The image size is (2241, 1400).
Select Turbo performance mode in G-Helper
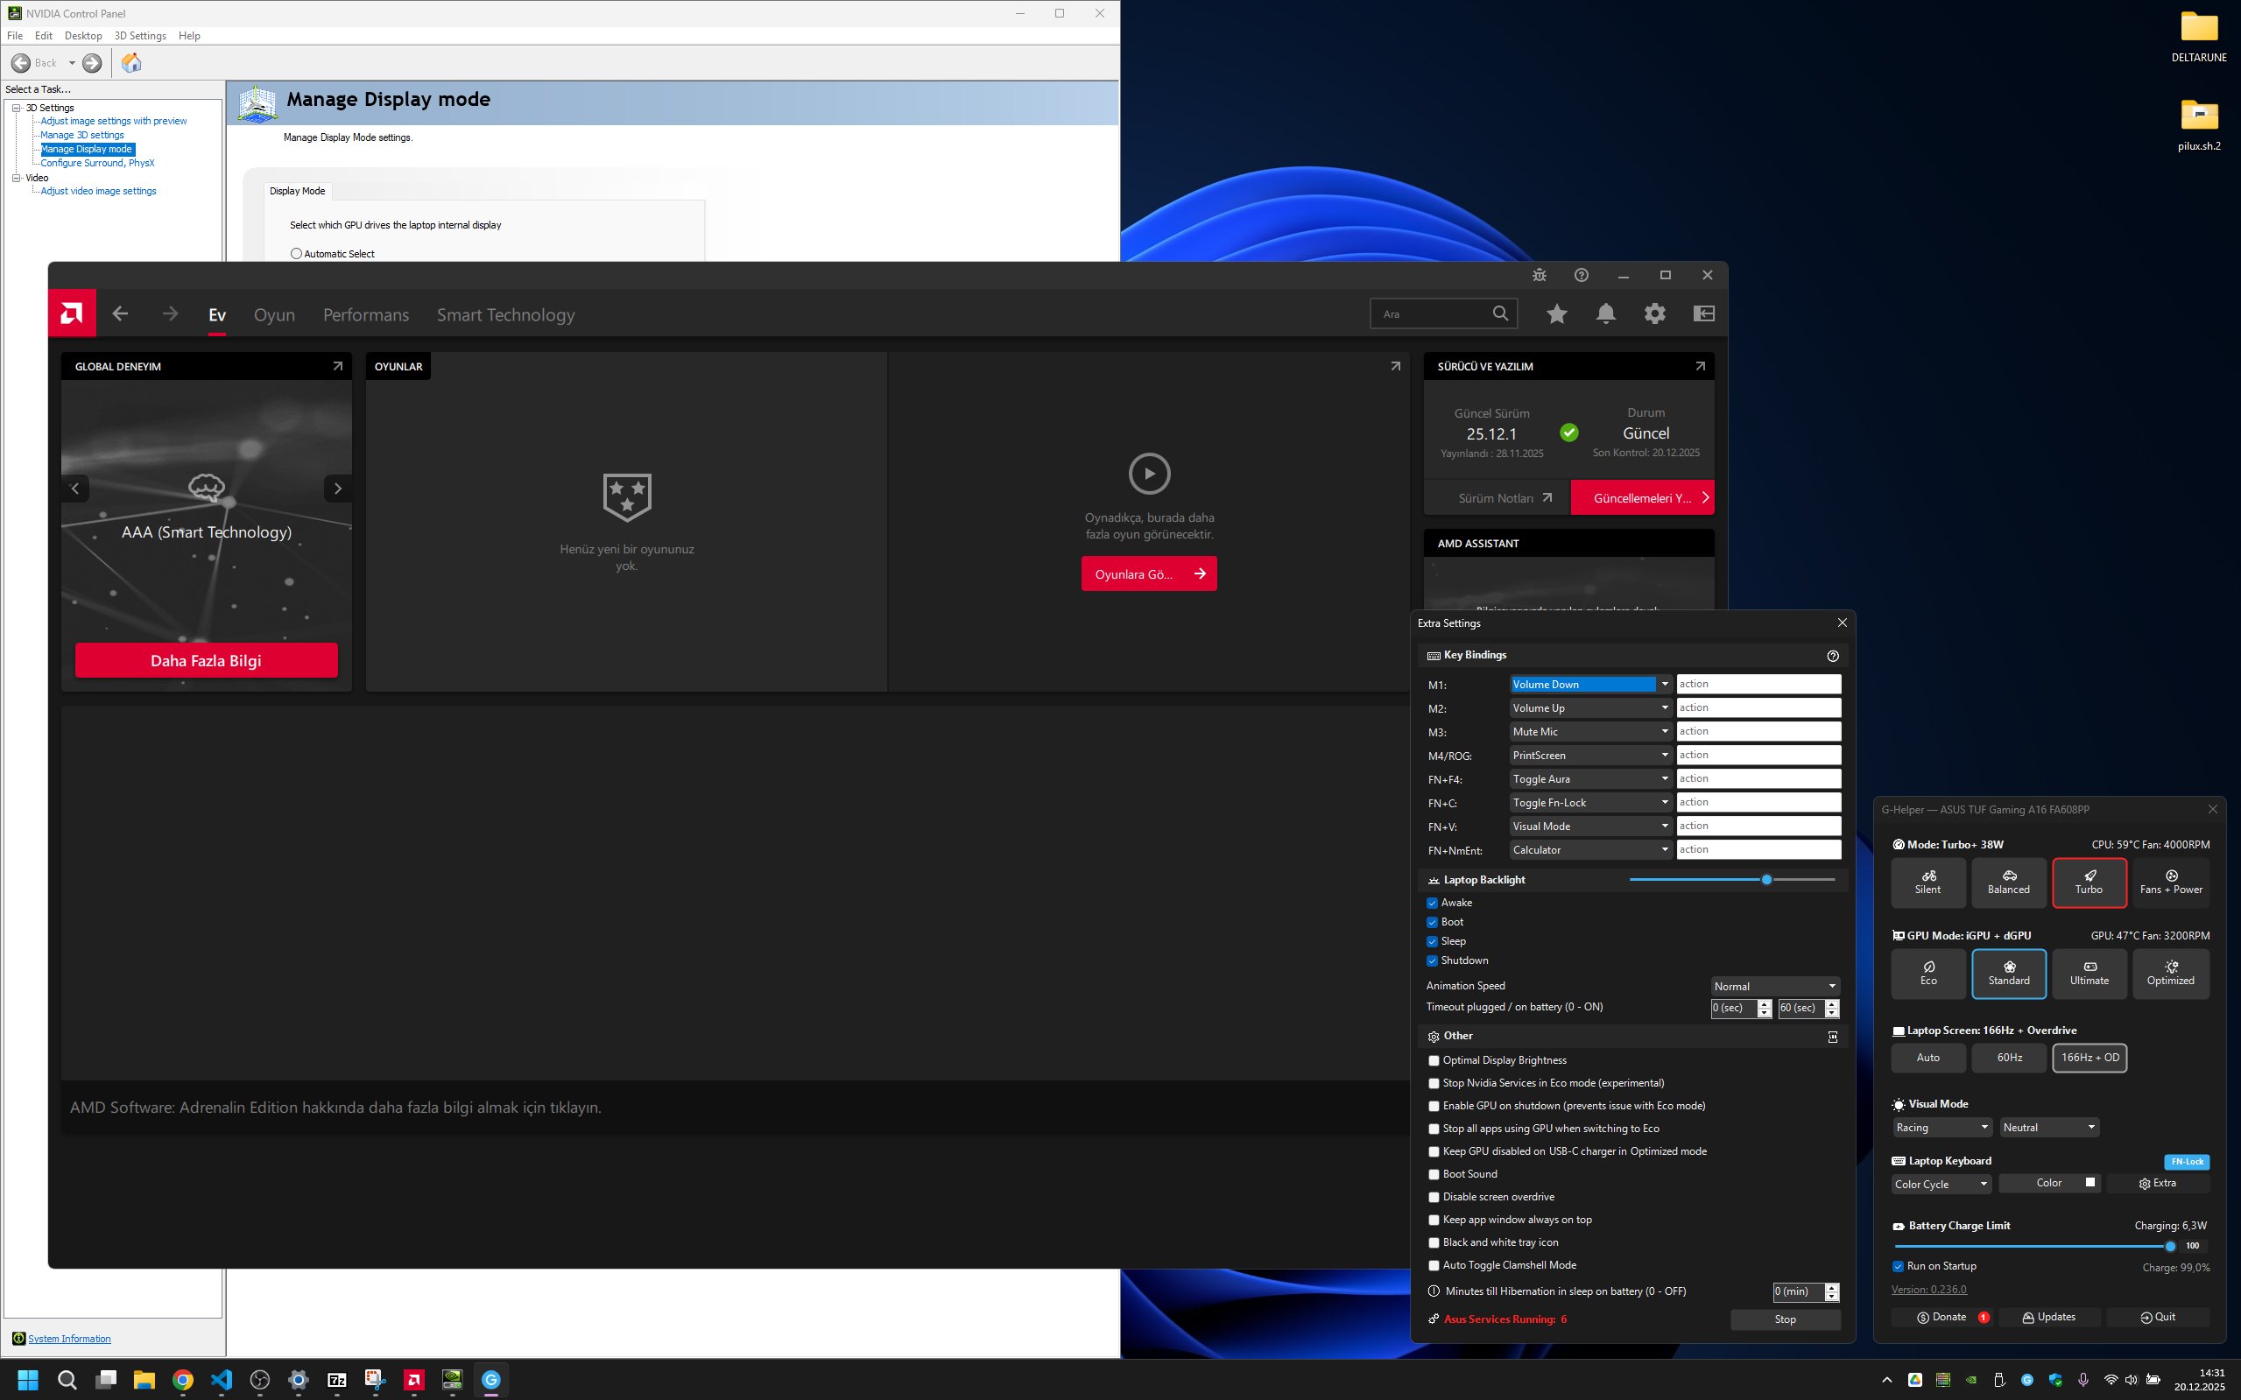point(2089,883)
